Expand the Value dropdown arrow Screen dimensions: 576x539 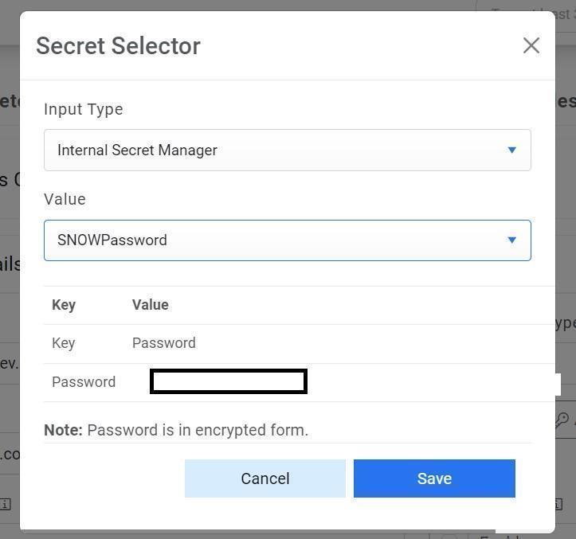tap(511, 240)
